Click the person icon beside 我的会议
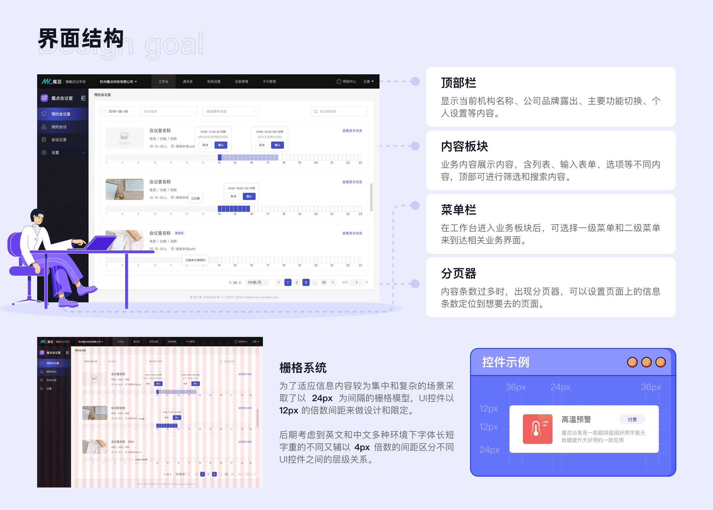This screenshot has height=510, width=713. 44,127
